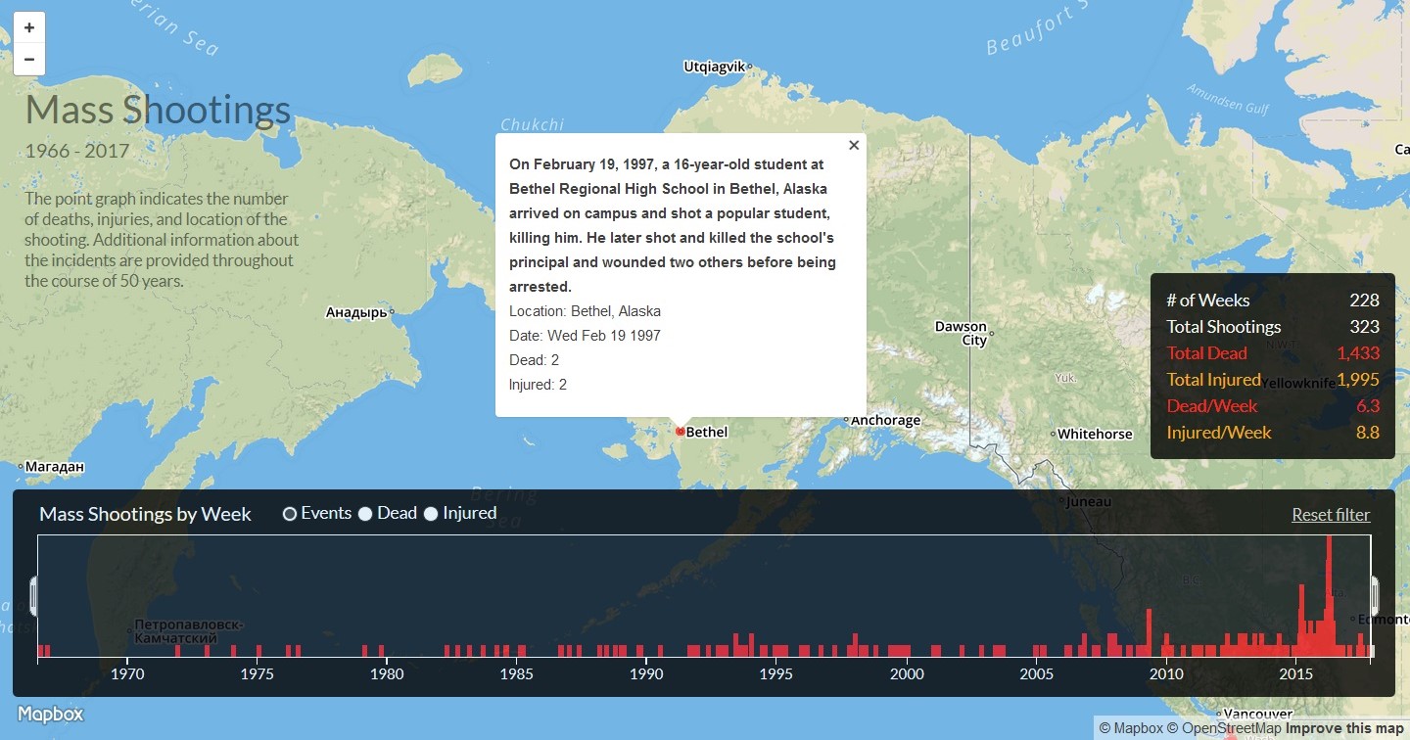Image resolution: width=1410 pixels, height=740 pixels.
Task: Open the OpenStreetMap attribution link
Action: 1224,728
